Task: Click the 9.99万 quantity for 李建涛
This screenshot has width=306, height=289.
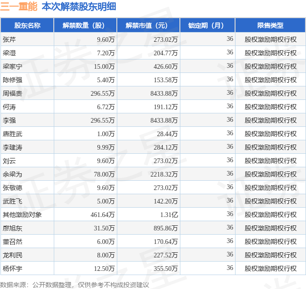Action: click(x=106, y=147)
